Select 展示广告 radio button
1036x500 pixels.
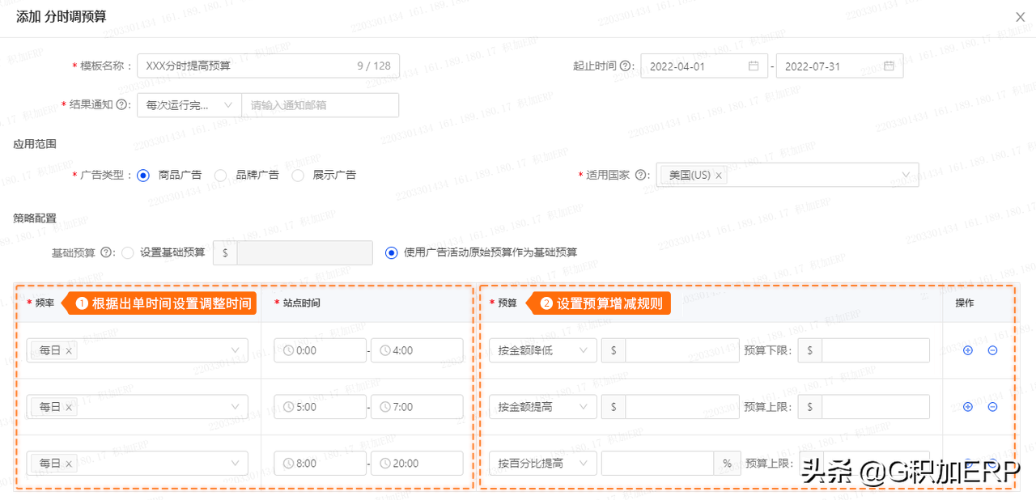pos(298,175)
